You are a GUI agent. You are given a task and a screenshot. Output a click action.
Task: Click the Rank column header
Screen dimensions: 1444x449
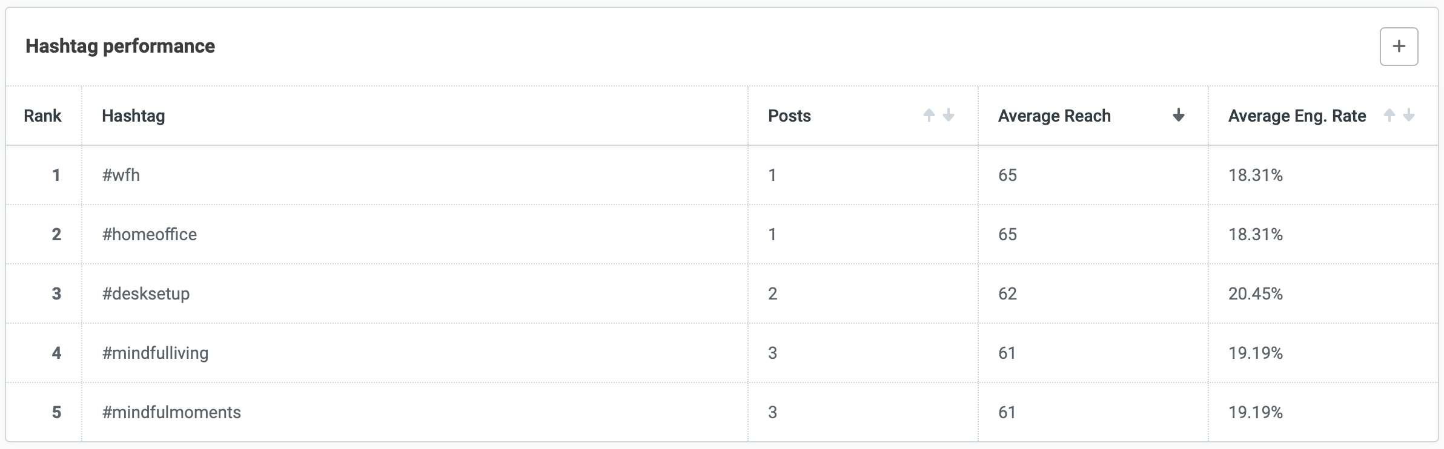tap(42, 116)
